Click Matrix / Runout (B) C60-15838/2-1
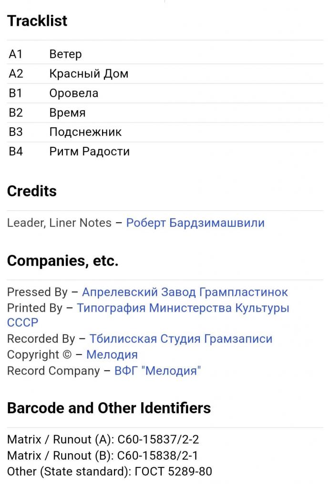 tap(102, 456)
